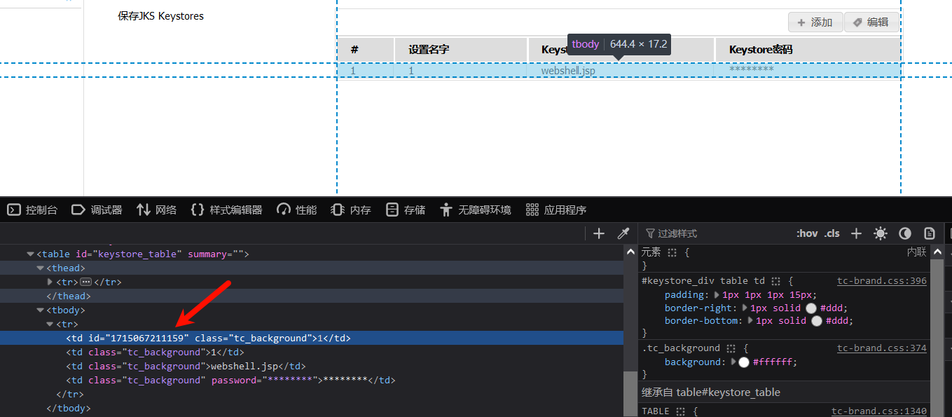Expand the border-right shorthand property
The height and width of the screenshot is (417, 952).
pos(745,308)
